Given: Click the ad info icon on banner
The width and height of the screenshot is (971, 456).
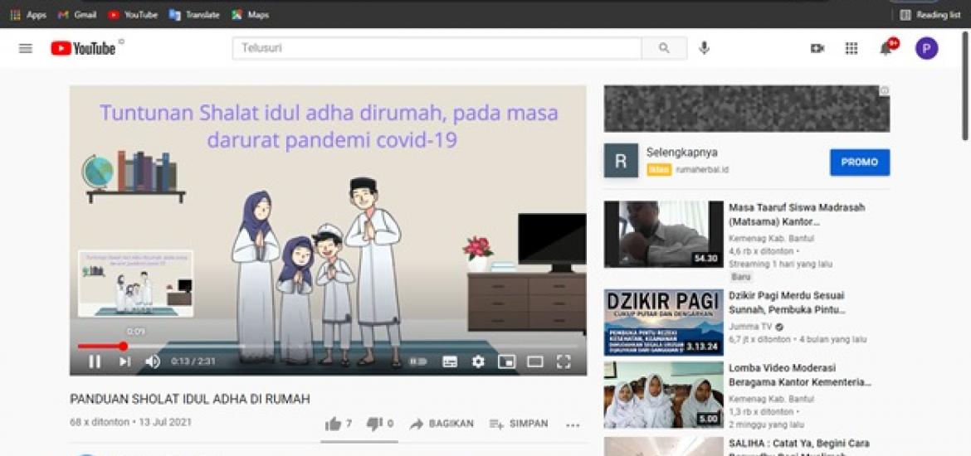Looking at the screenshot, I should click(x=885, y=90).
